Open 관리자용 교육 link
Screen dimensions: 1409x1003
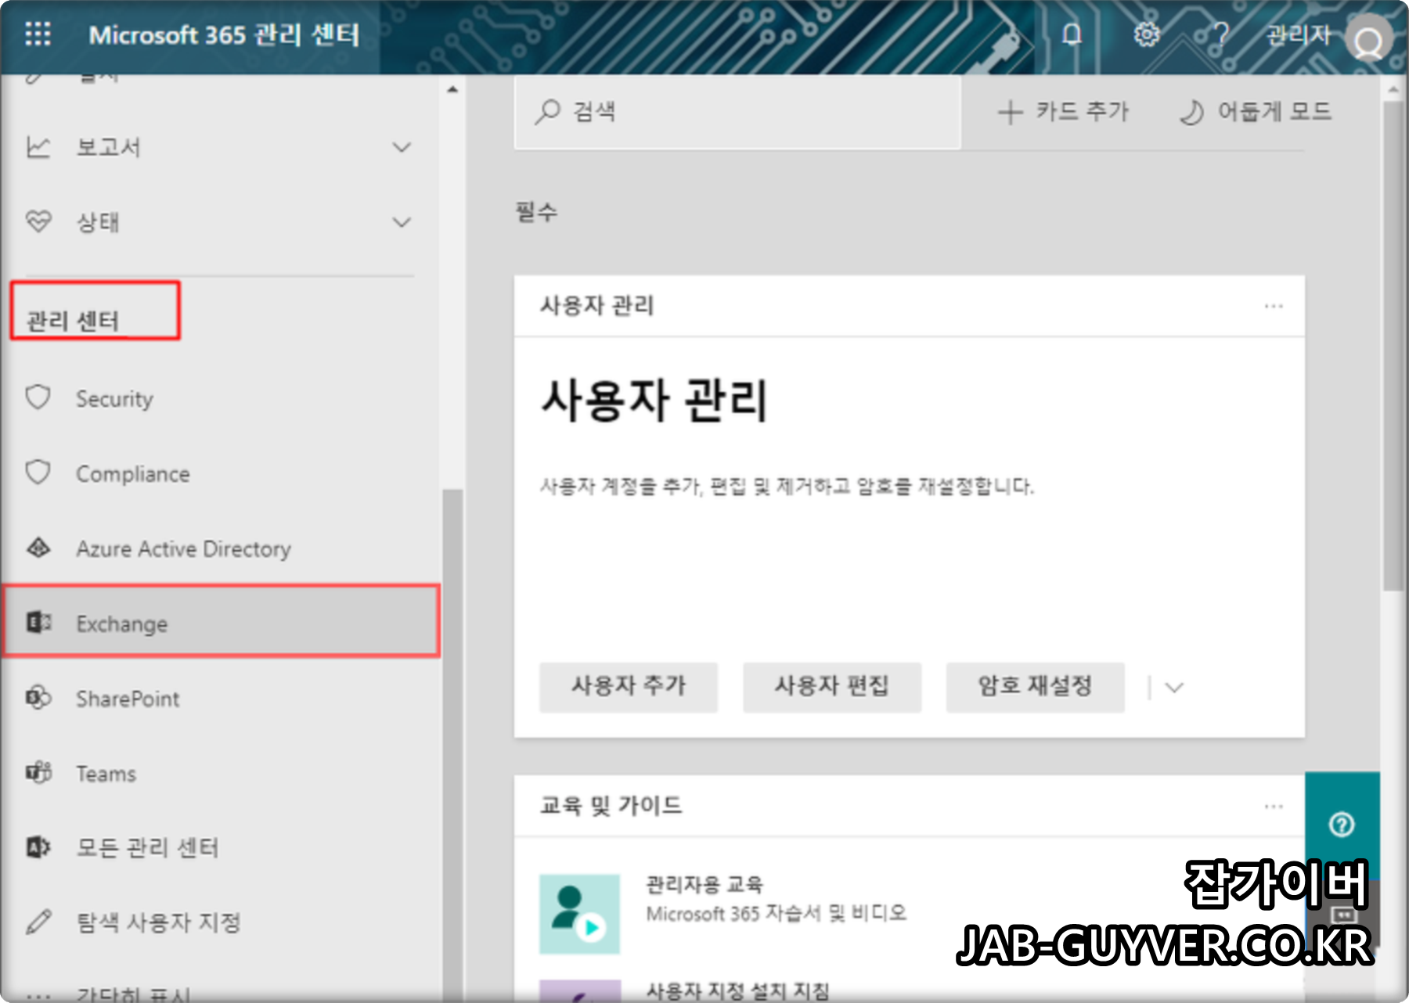coord(704,884)
